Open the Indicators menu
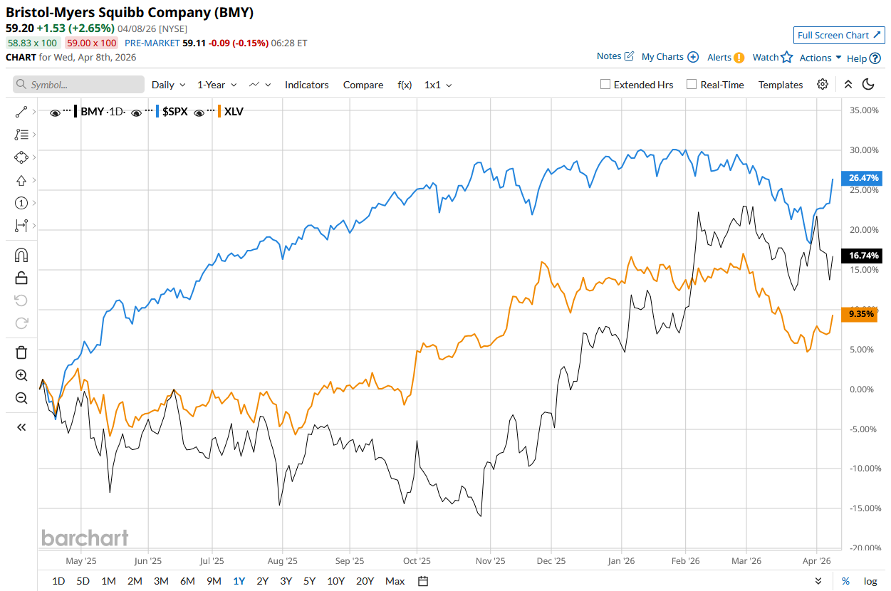The image size is (891, 591). (x=307, y=85)
